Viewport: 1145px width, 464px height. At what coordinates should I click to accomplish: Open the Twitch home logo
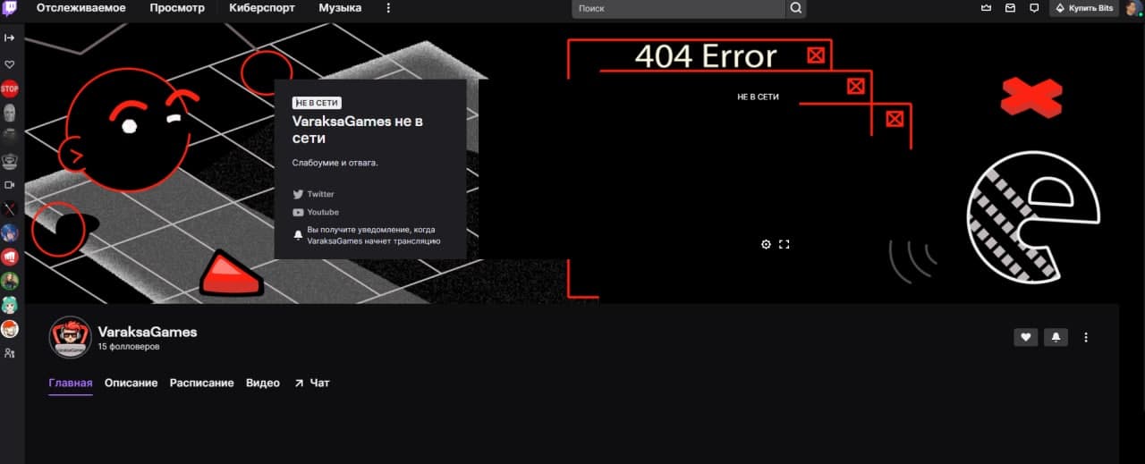(10, 9)
